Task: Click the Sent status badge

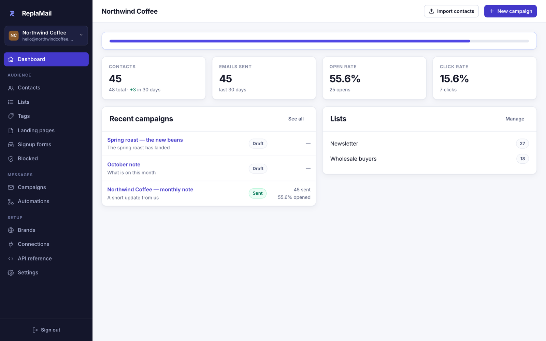Action: [258, 193]
